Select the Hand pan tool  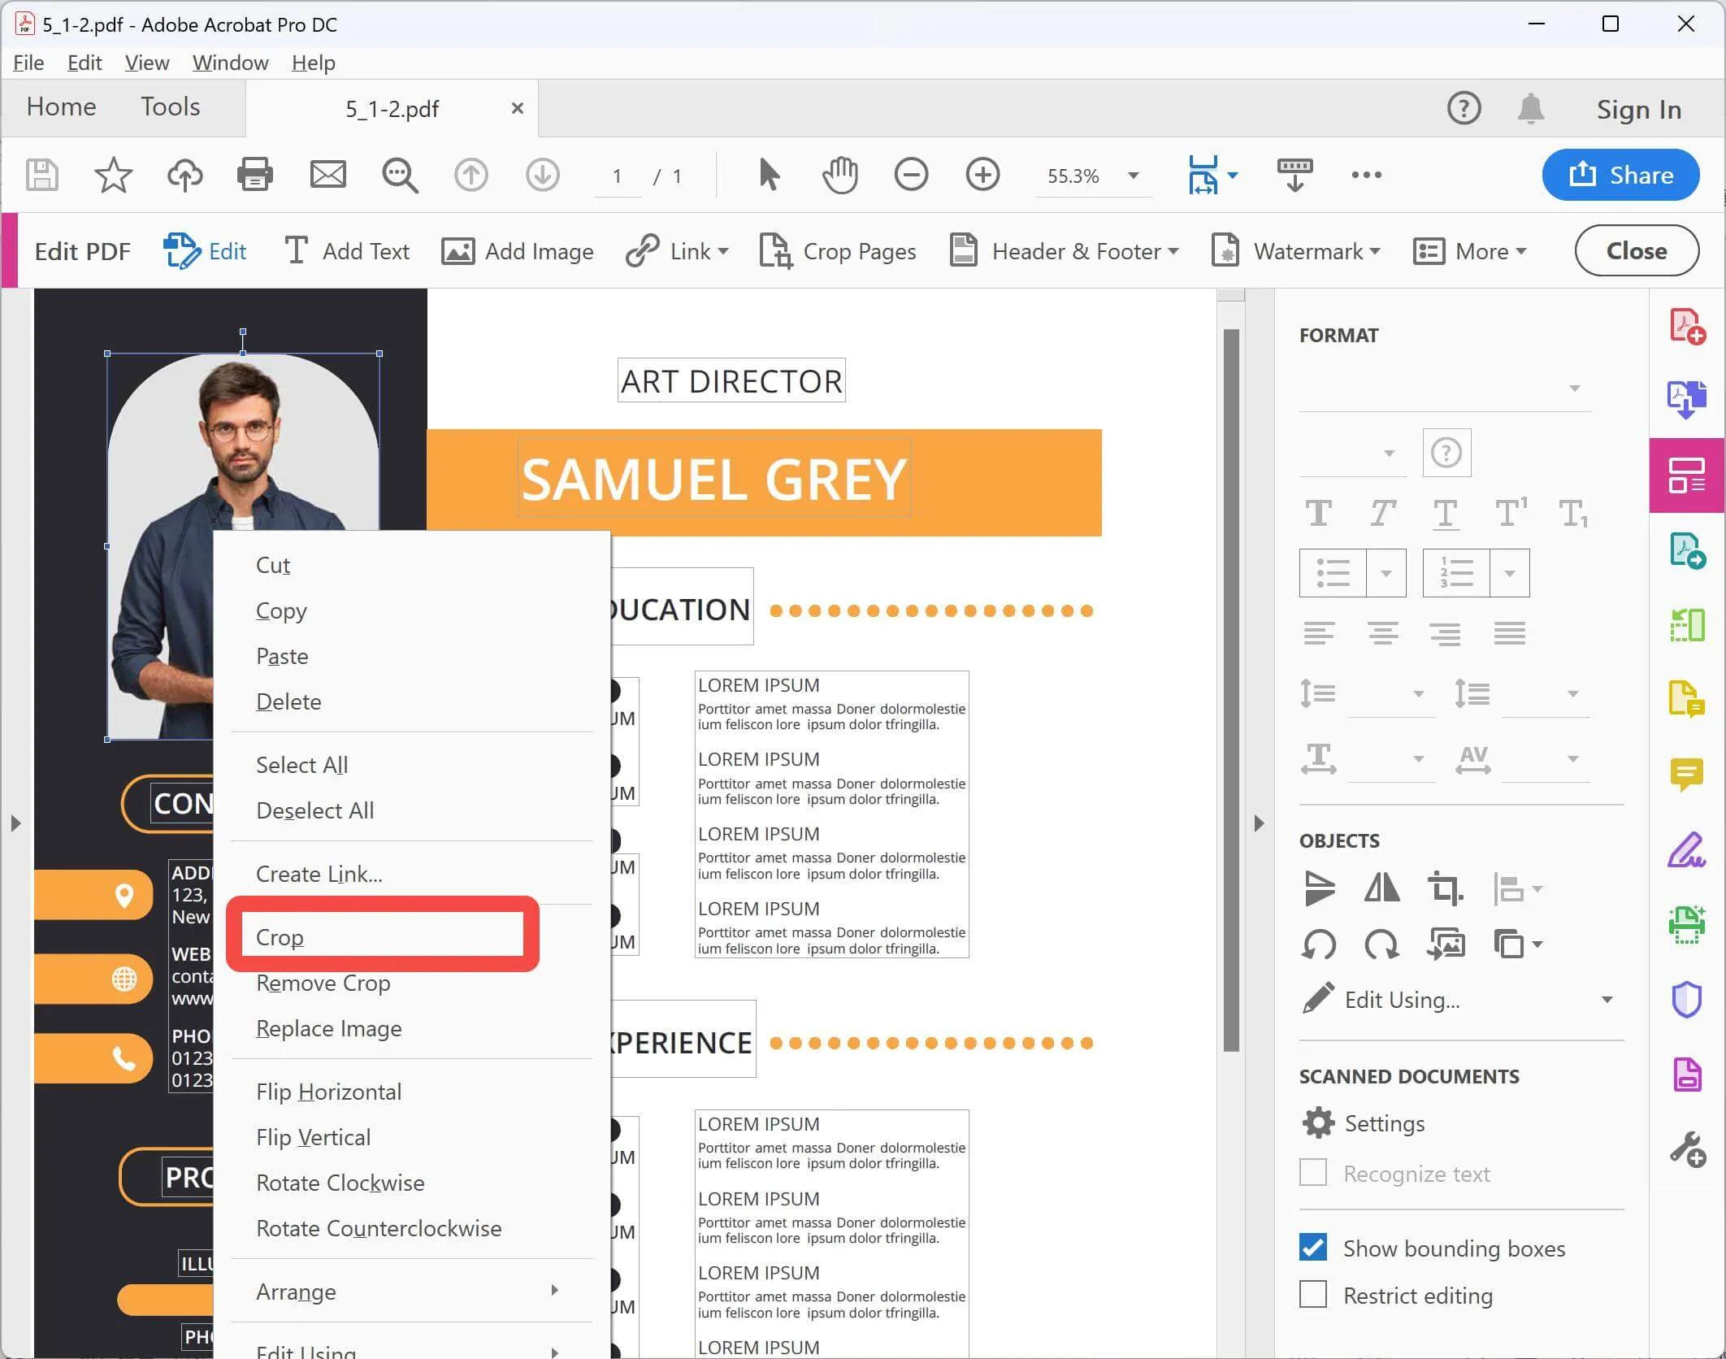[840, 175]
